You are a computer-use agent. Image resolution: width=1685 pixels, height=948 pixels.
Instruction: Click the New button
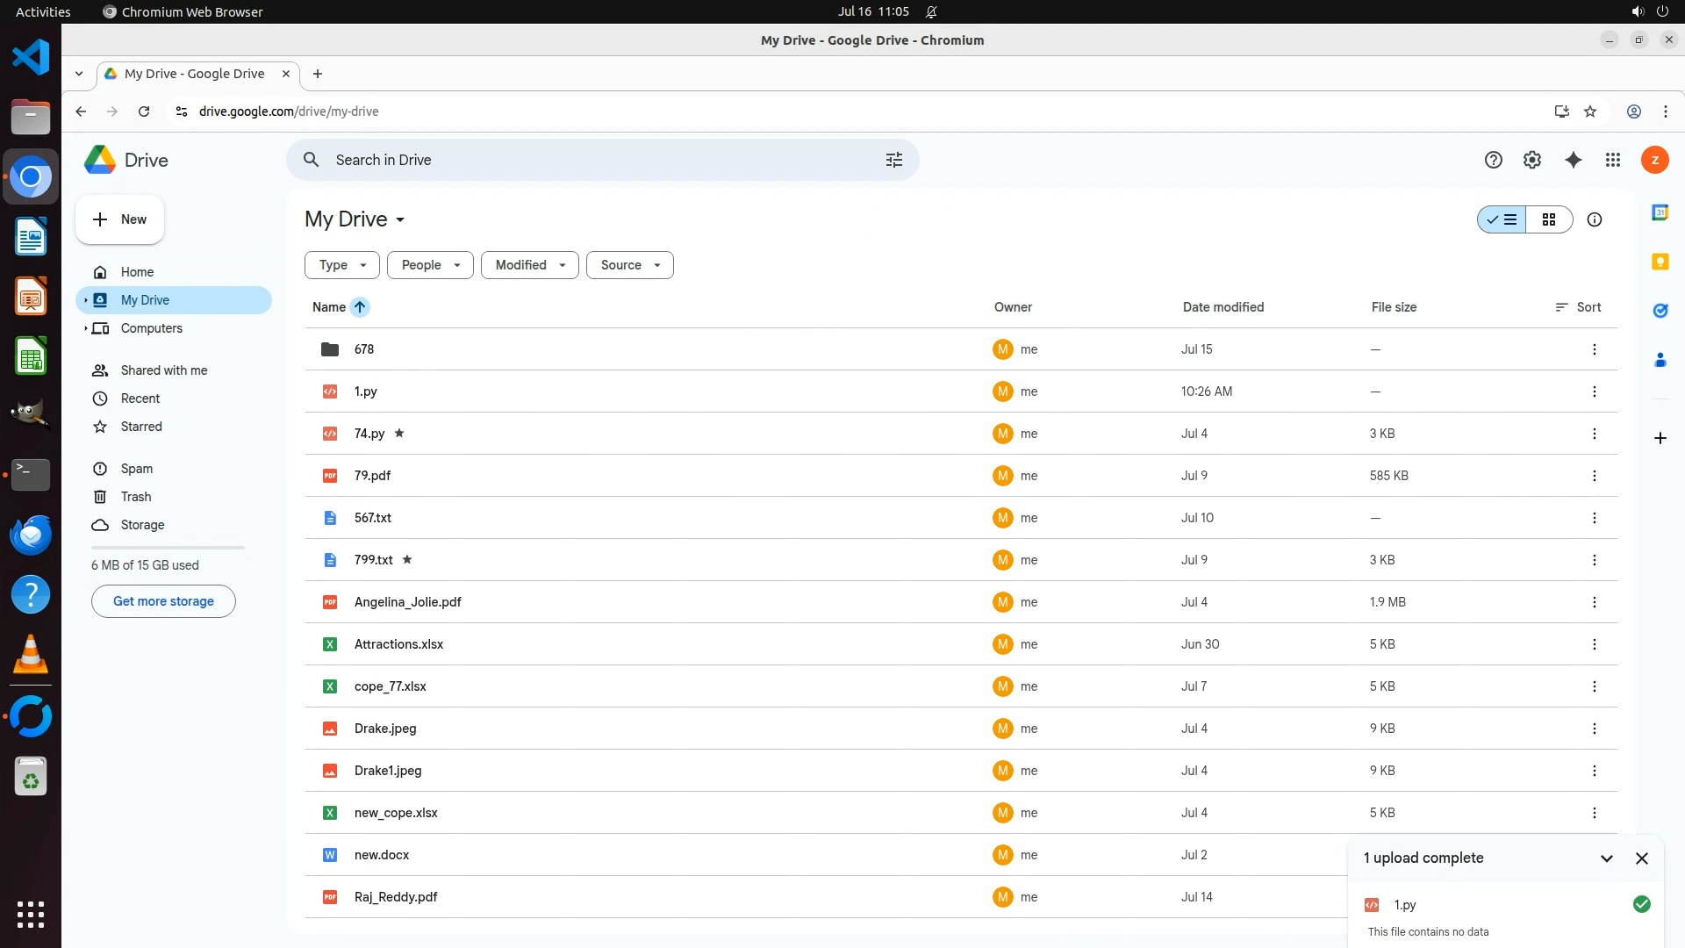120,219
